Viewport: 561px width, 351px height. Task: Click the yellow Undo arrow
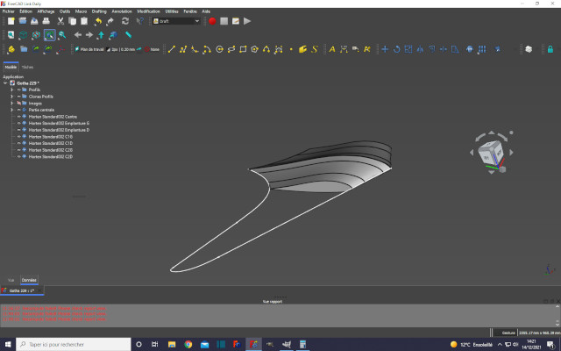pyautogui.click(x=98, y=21)
